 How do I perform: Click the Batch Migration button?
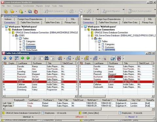point(111,11)
